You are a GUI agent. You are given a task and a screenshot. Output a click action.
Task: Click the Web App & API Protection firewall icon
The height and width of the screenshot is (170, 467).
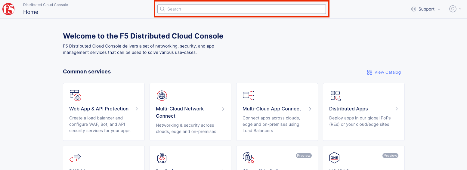[75, 95]
